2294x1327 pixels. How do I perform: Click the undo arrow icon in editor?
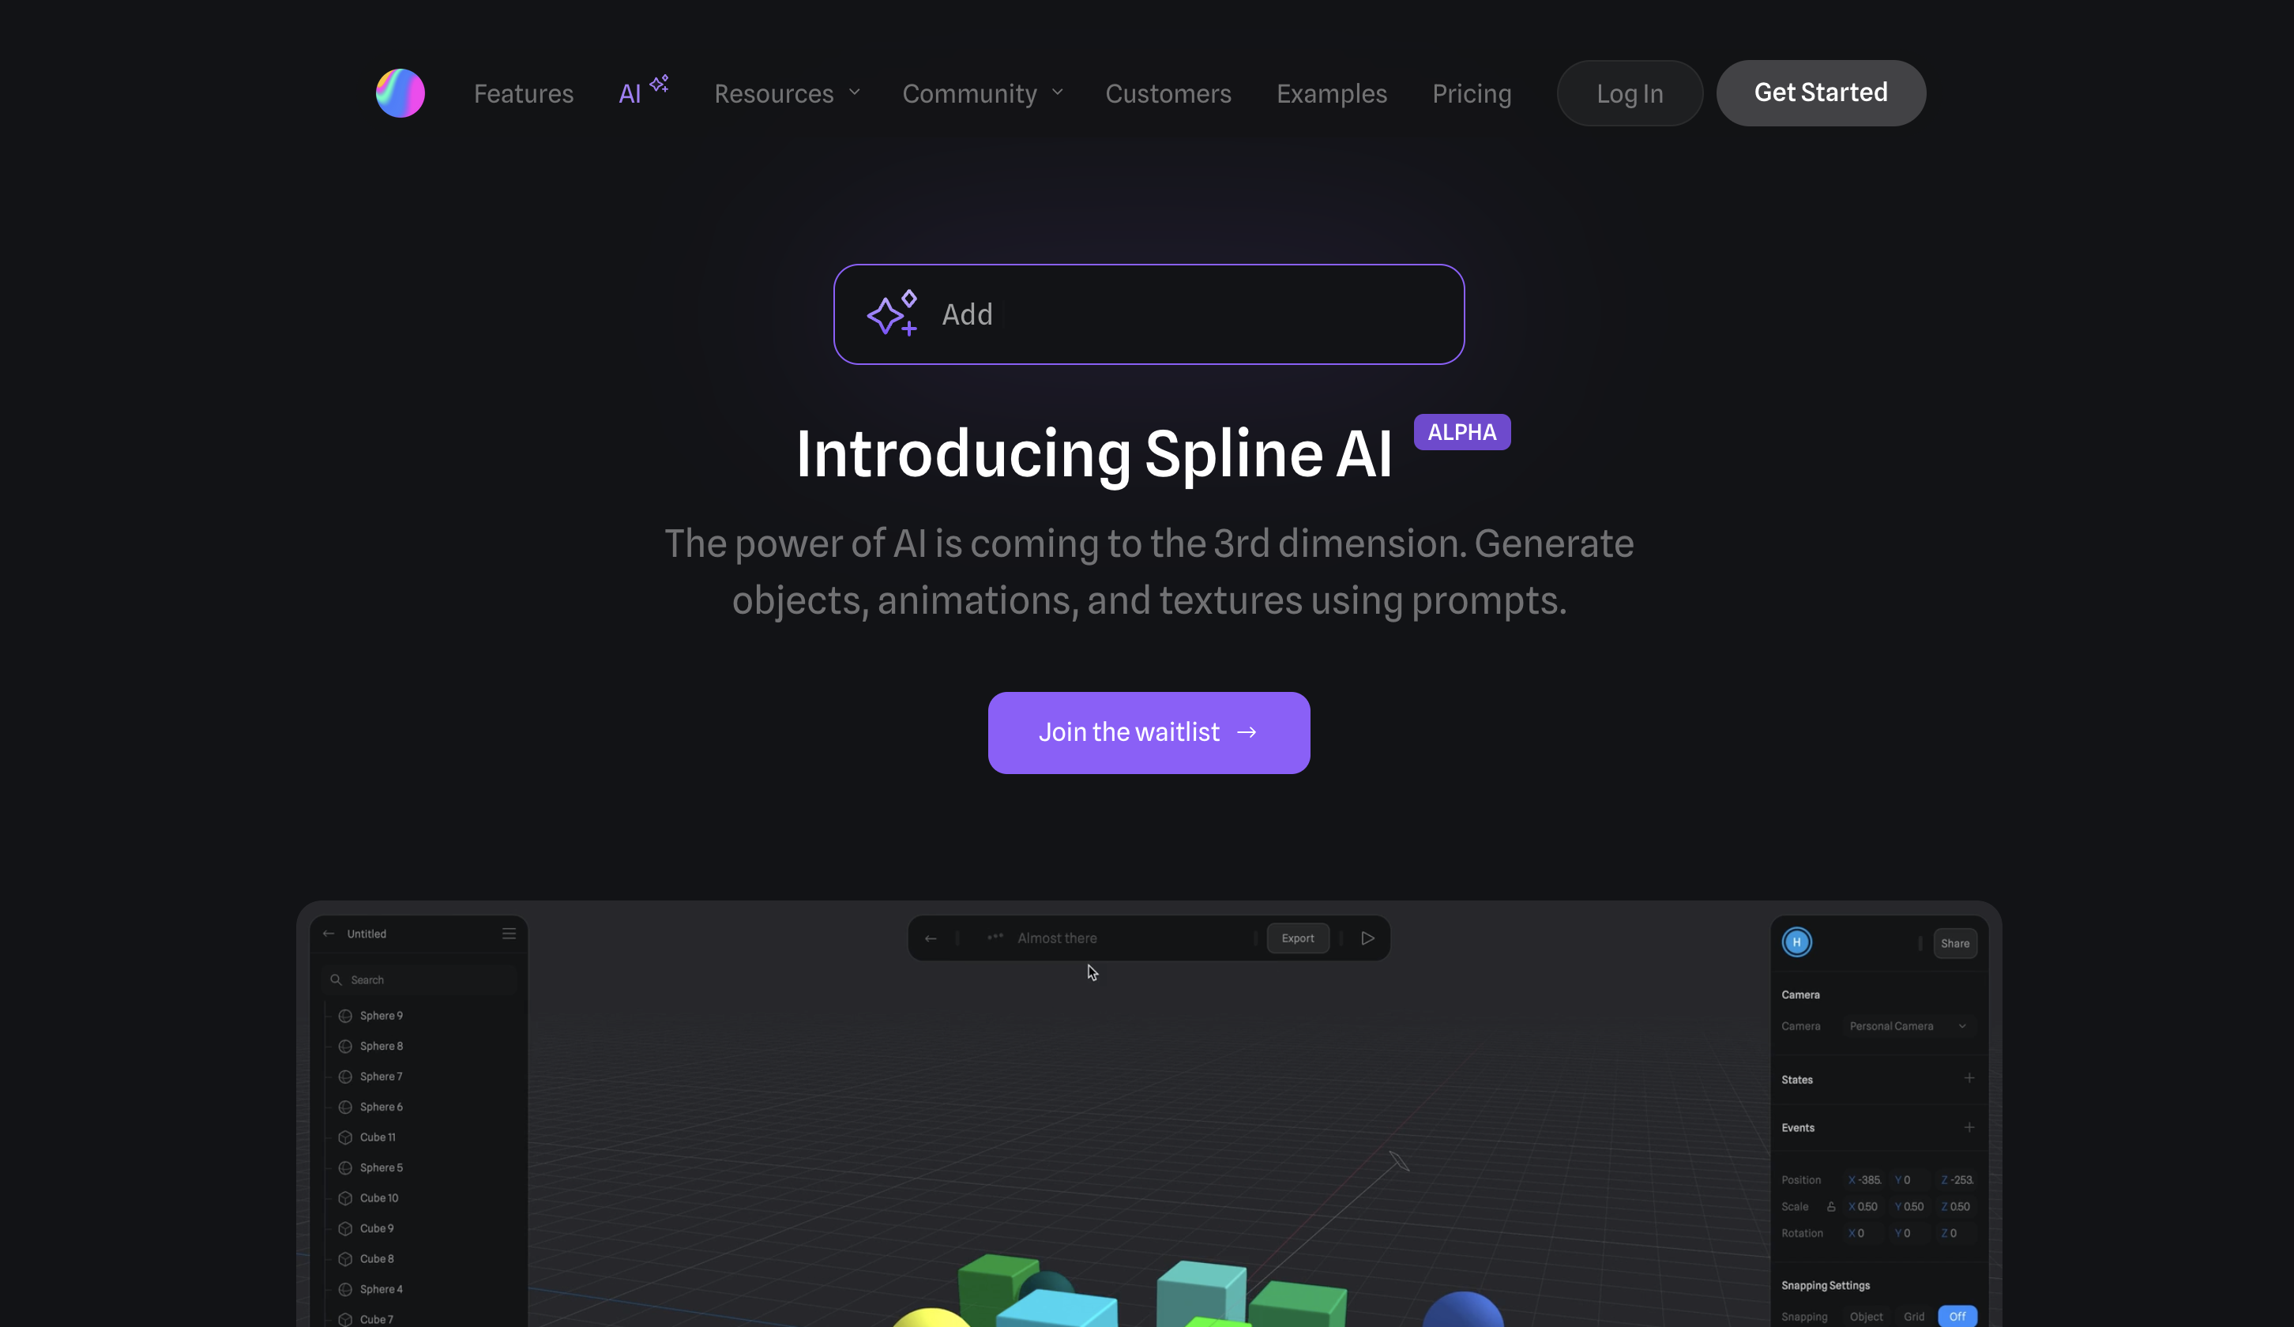[932, 937]
